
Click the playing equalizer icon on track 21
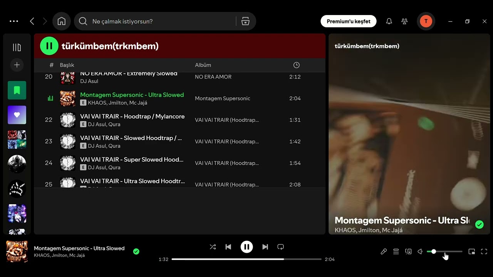point(50,98)
